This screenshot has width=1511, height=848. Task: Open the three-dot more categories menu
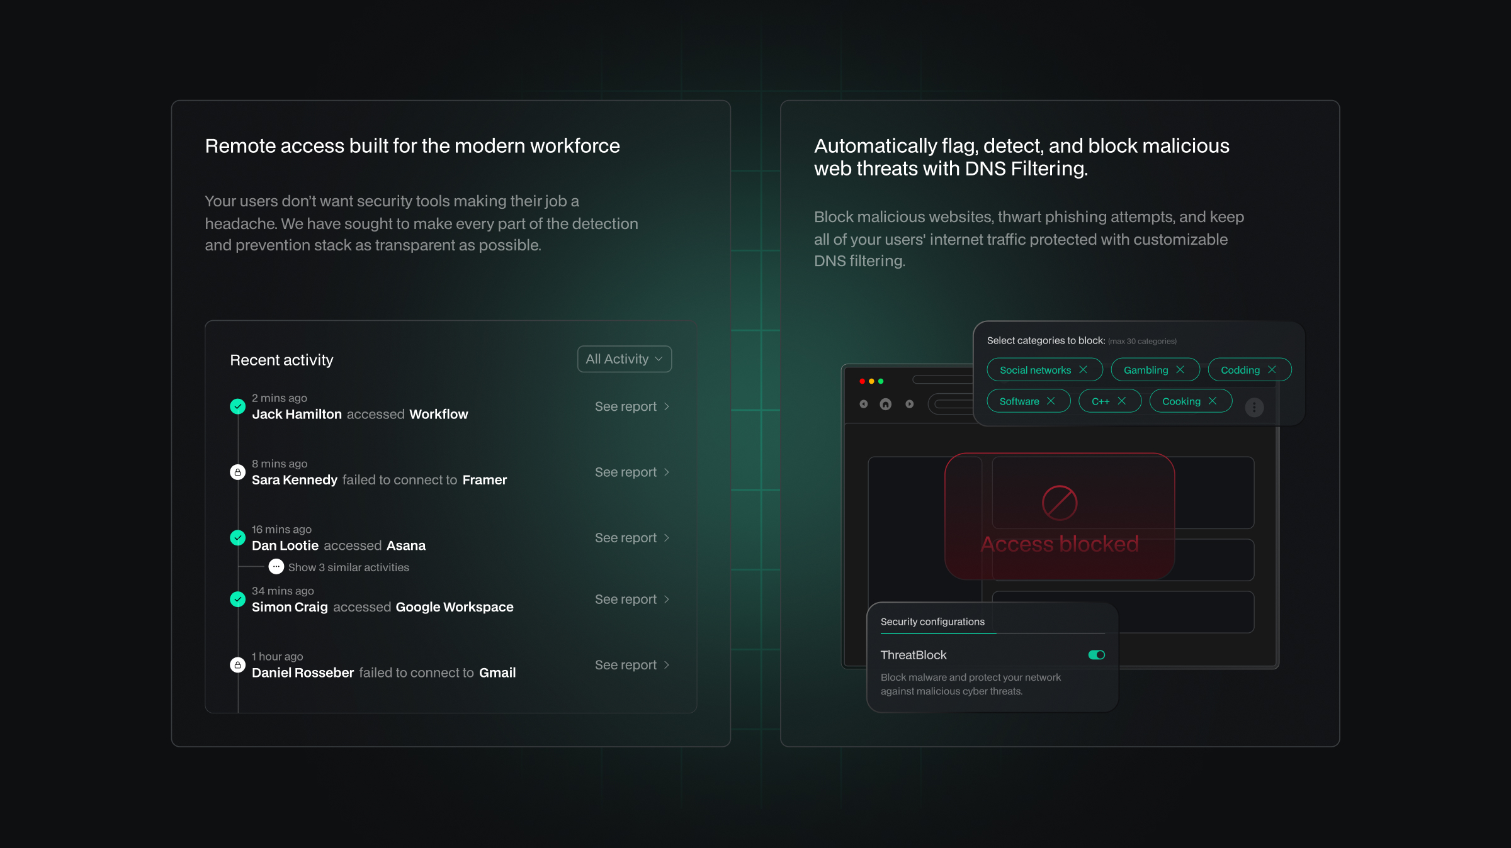coord(1254,408)
